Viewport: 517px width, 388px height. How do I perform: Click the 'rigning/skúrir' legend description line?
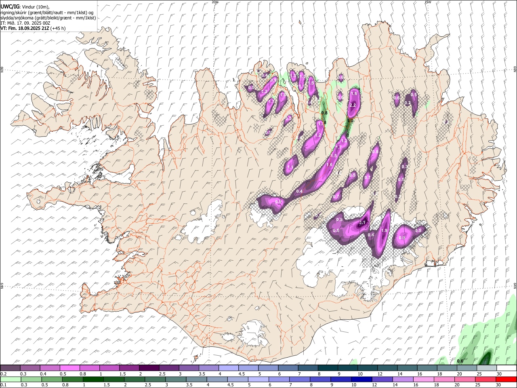point(47,13)
